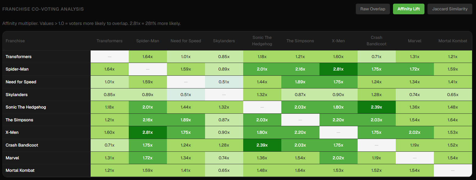Select the Need for Speed column header
This screenshot has width=476, height=180.
point(186,41)
